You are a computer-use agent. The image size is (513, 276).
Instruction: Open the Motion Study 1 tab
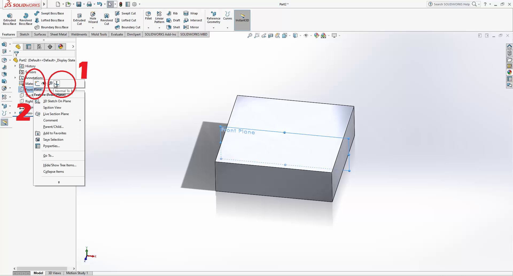(77, 273)
